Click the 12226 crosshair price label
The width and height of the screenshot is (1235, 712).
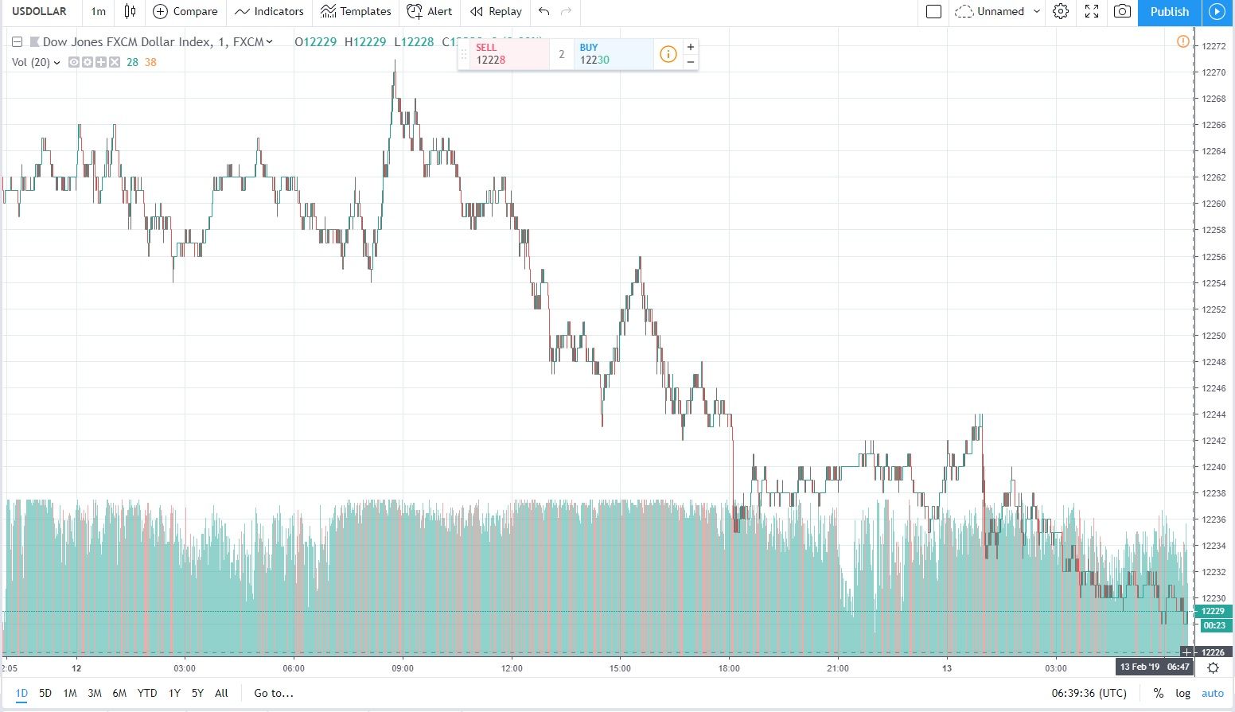tap(1214, 652)
